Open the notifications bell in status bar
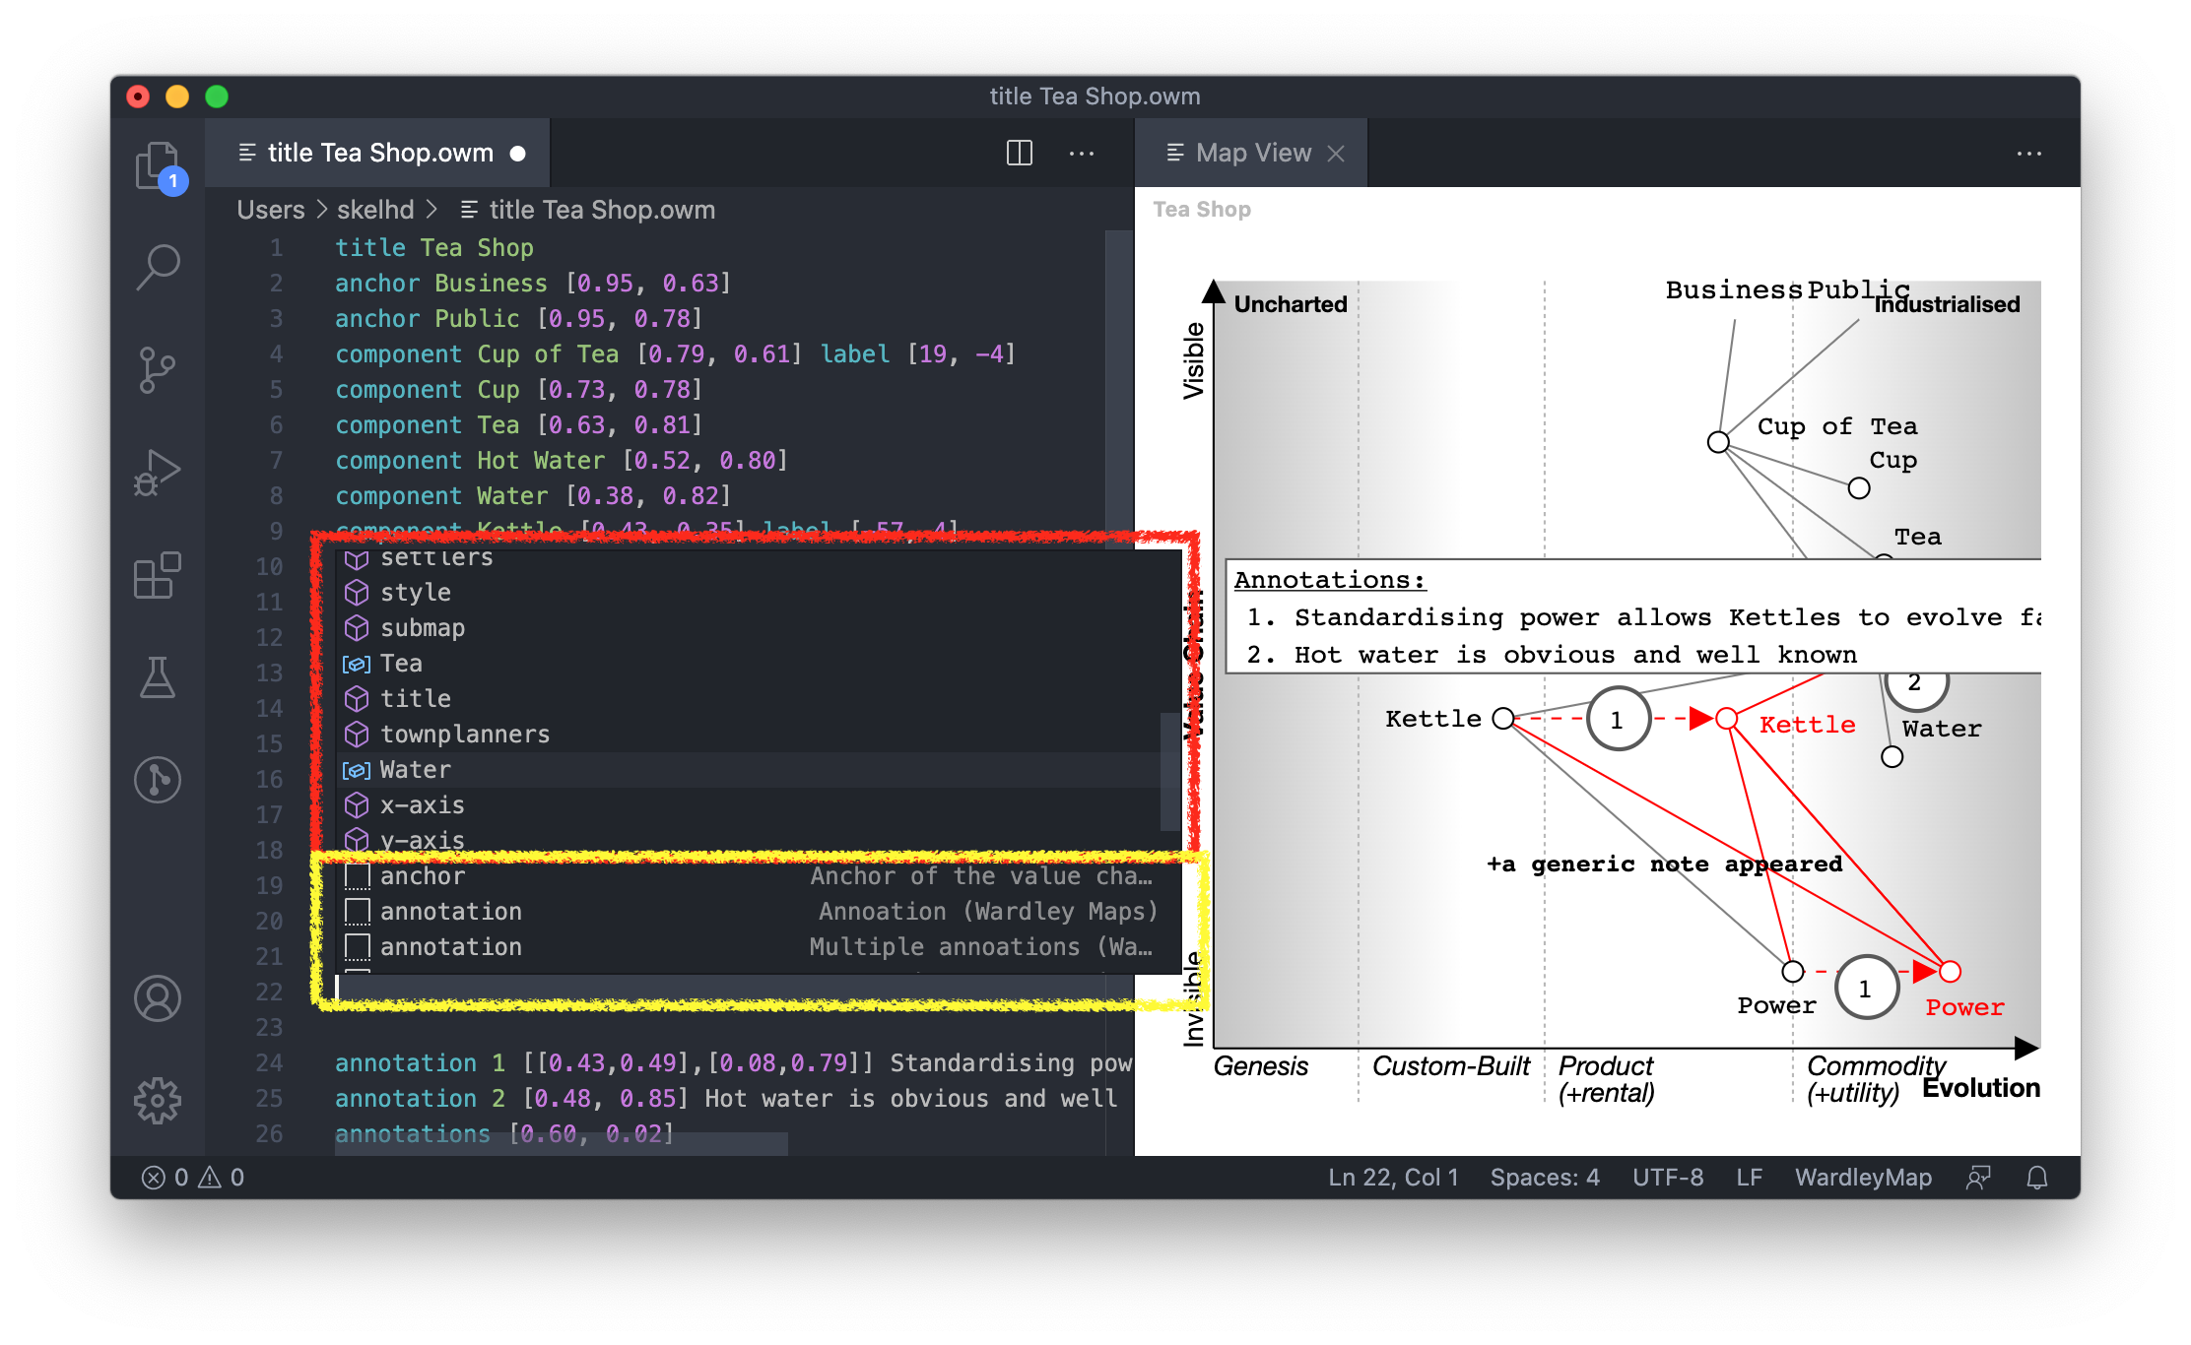 (2037, 1178)
